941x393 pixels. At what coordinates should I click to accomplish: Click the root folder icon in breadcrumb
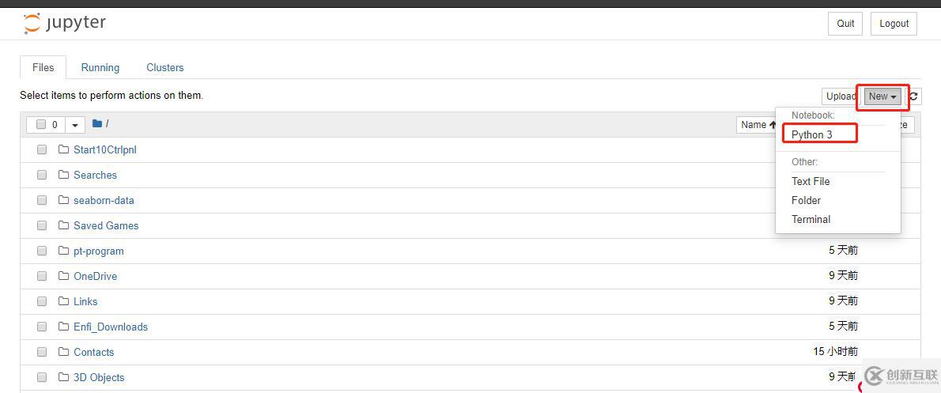pos(97,123)
